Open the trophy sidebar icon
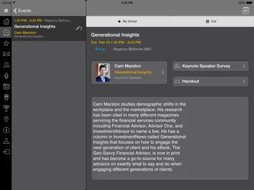This screenshot has height=190, width=254. [6, 108]
